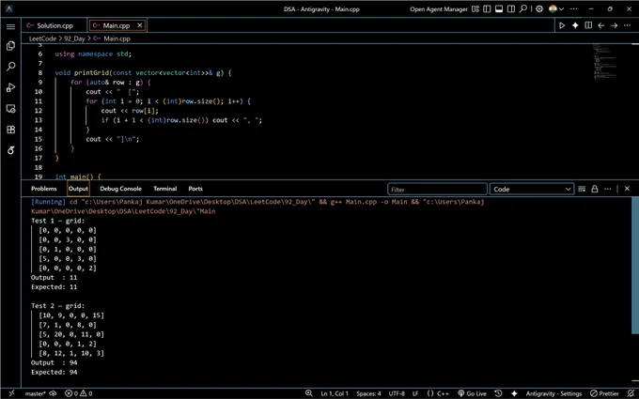Split the editor to the right

588,25
